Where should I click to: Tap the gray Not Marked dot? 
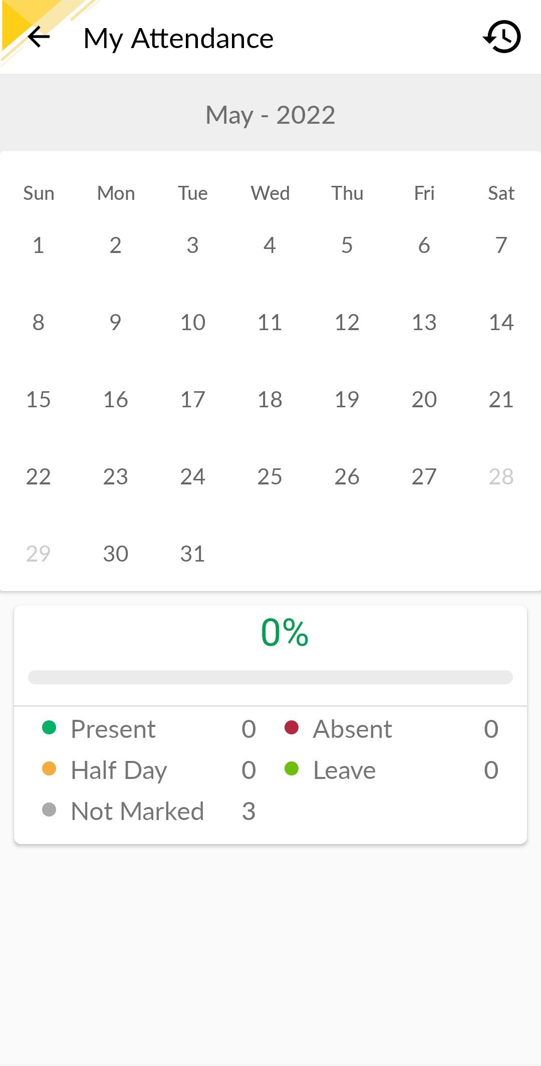coord(49,810)
